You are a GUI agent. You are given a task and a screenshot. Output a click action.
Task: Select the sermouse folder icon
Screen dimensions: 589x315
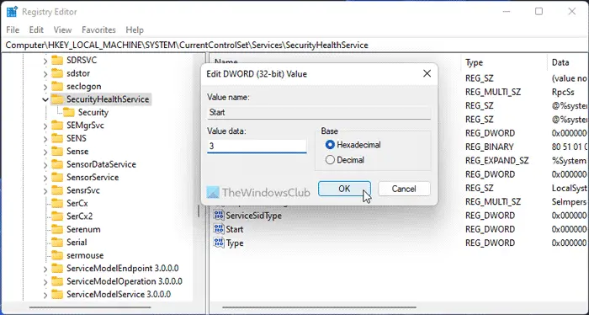[57, 255]
